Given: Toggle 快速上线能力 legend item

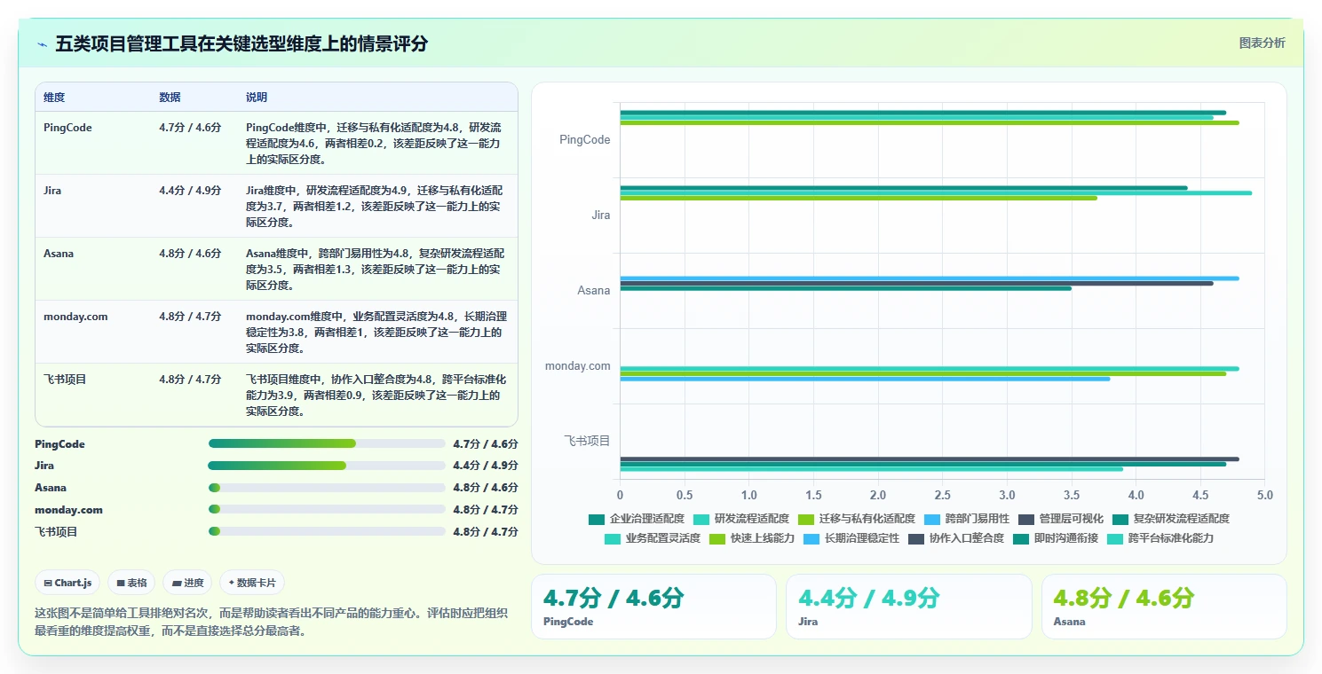Looking at the screenshot, I should 752,538.
